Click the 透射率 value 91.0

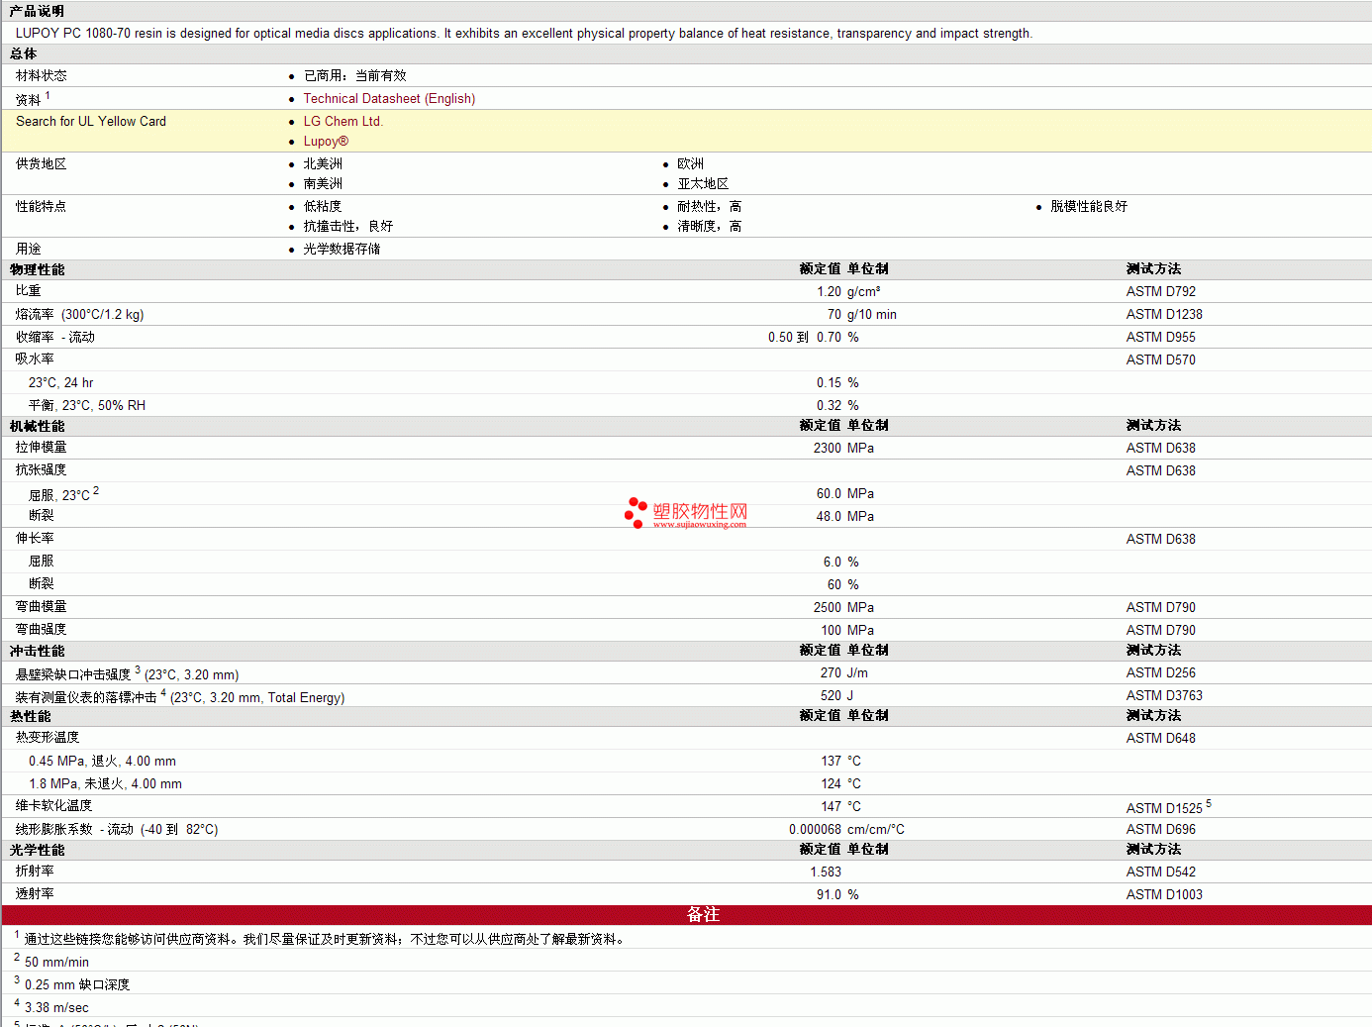(829, 895)
